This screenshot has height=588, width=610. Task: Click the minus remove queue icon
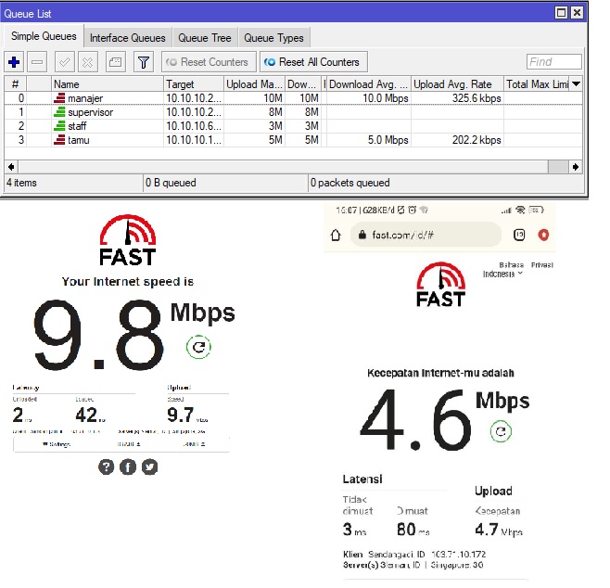(37, 62)
